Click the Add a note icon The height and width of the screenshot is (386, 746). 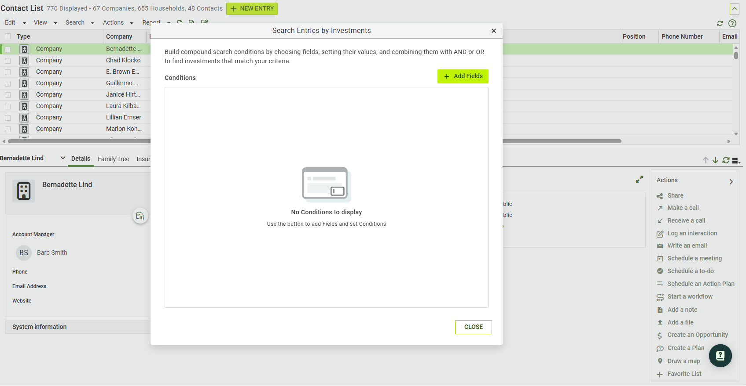click(660, 310)
